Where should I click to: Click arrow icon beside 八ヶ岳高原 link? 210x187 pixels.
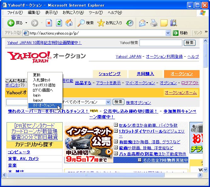(x=116, y=153)
